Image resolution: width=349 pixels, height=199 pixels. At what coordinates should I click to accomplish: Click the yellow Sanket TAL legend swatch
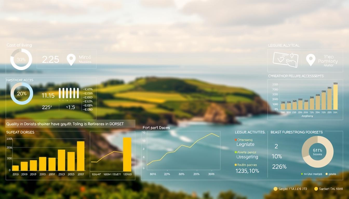(x=316, y=189)
